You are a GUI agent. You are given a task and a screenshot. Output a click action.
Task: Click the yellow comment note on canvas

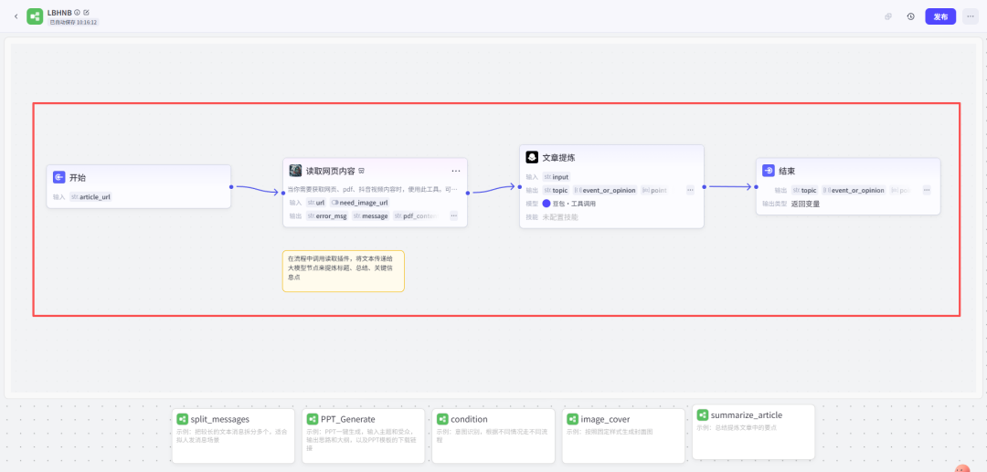click(343, 271)
